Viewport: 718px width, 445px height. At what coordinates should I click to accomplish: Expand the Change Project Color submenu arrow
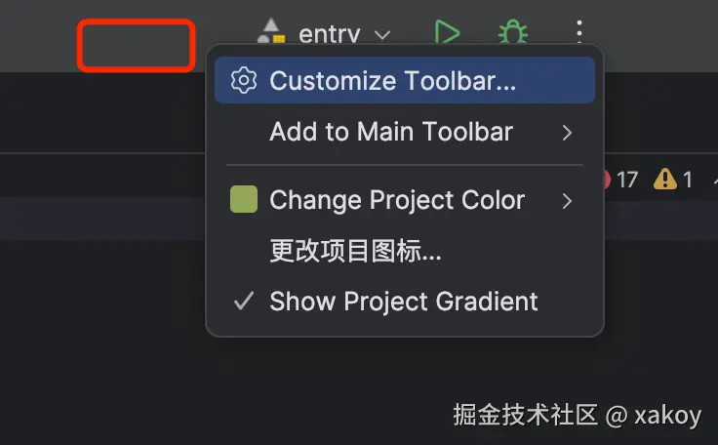pyautogui.click(x=567, y=201)
